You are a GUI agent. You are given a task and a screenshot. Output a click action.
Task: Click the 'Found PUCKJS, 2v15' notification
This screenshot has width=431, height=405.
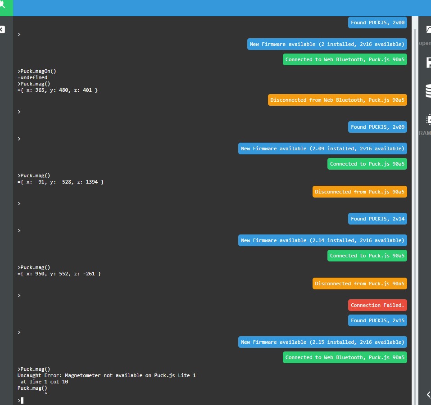[377, 320]
